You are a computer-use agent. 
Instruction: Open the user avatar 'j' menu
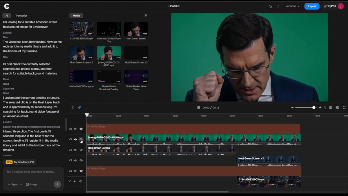click(x=341, y=6)
